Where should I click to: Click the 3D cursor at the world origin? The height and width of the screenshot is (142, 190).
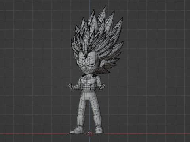(x=90, y=134)
